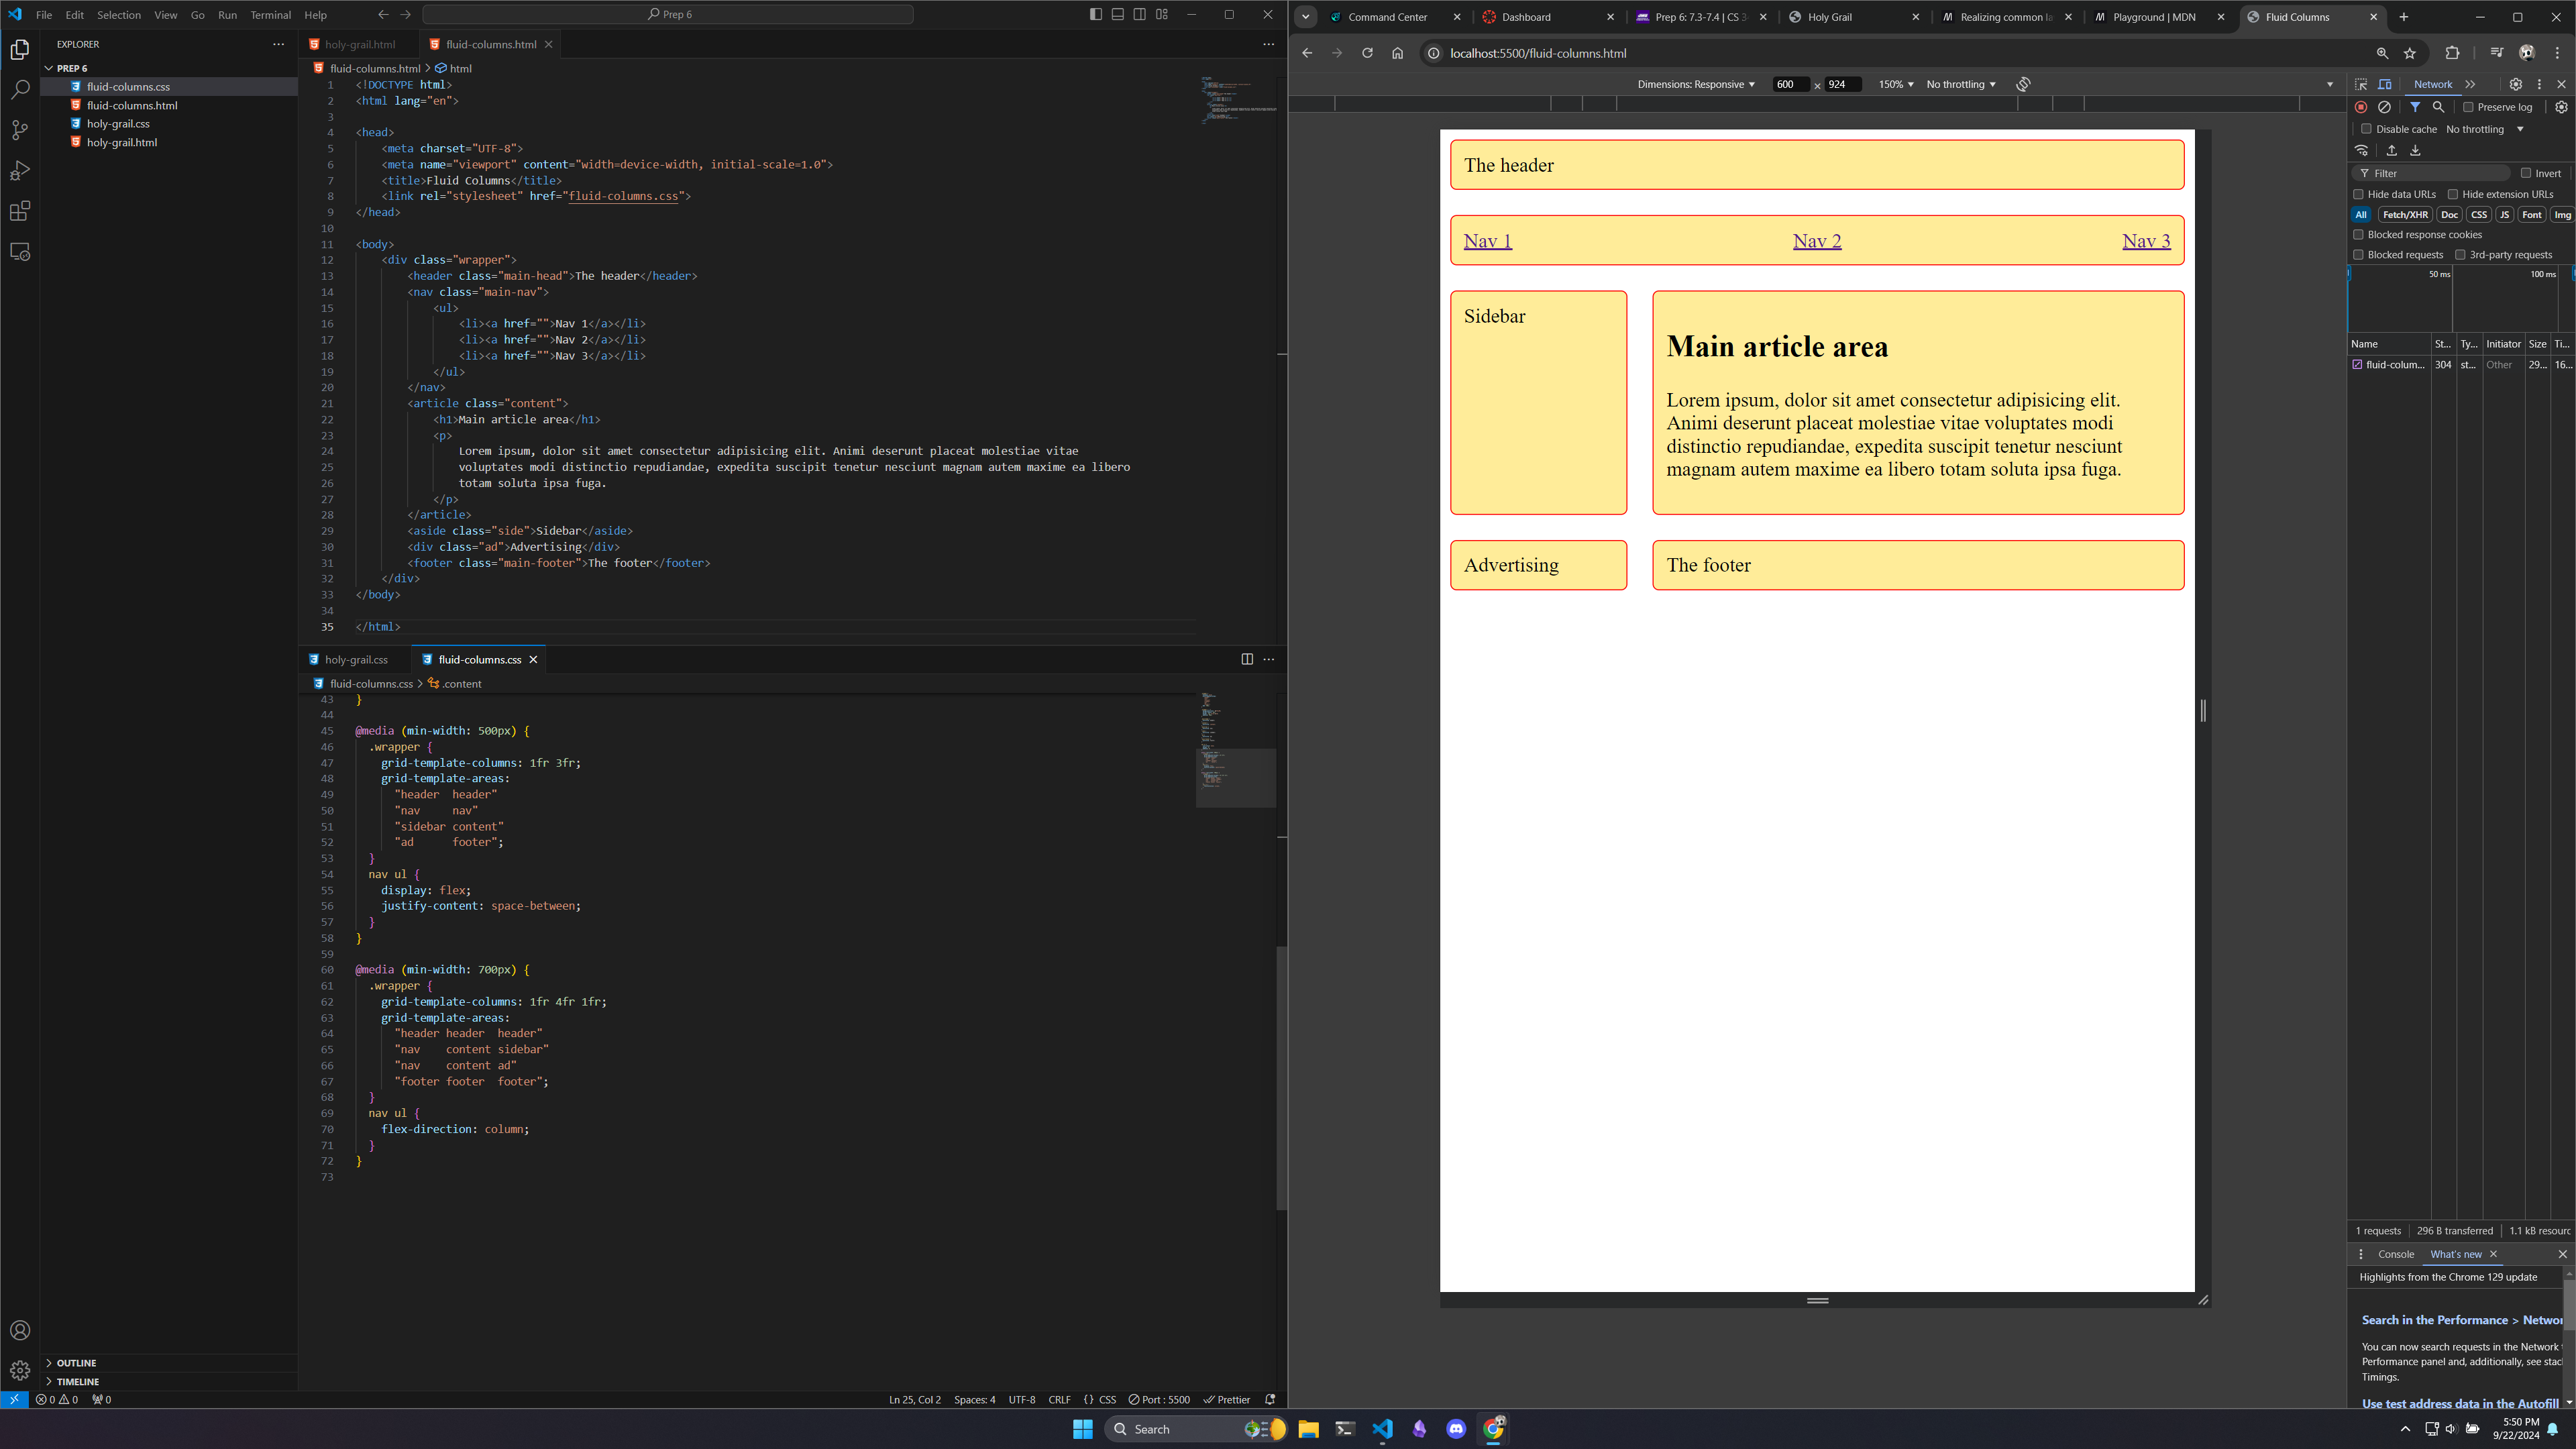Tick the Invert filter checkbox
Image resolution: width=2576 pixels, height=1449 pixels.
pyautogui.click(x=2525, y=173)
